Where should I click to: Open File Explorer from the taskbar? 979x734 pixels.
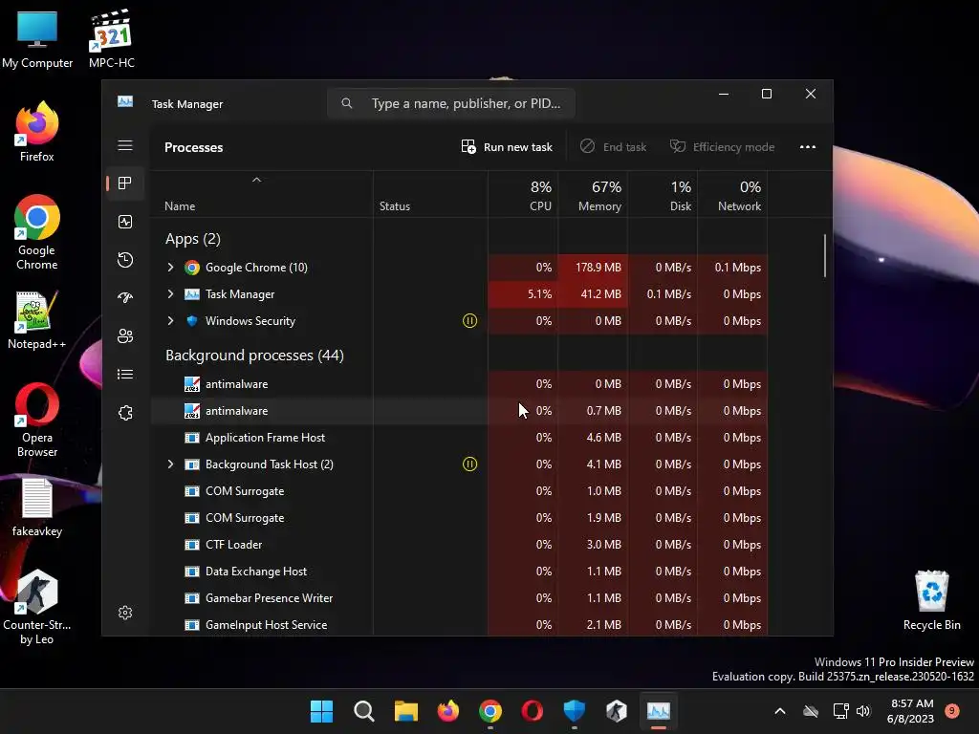[405, 711]
